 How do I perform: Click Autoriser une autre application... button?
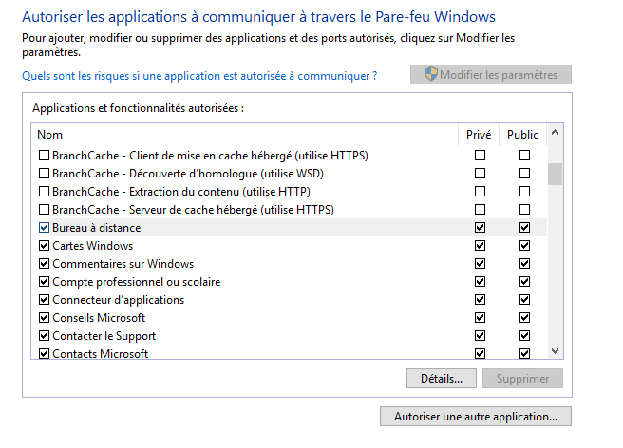tap(476, 417)
